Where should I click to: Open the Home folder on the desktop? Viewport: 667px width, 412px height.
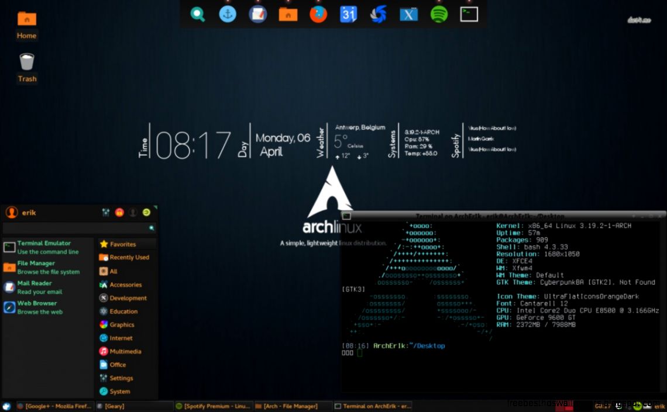coord(26,26)
